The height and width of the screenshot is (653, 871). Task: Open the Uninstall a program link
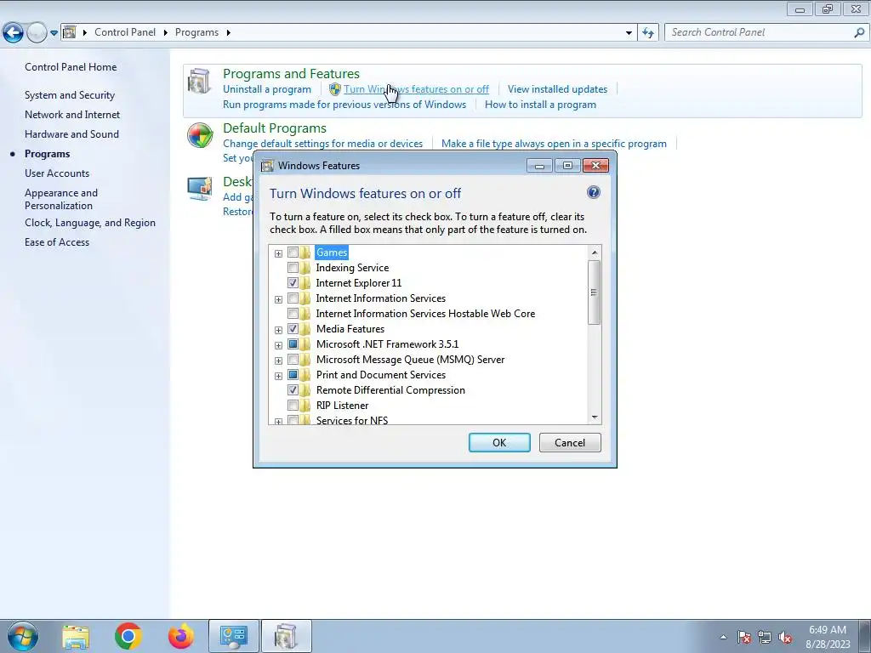coord(266,88)
